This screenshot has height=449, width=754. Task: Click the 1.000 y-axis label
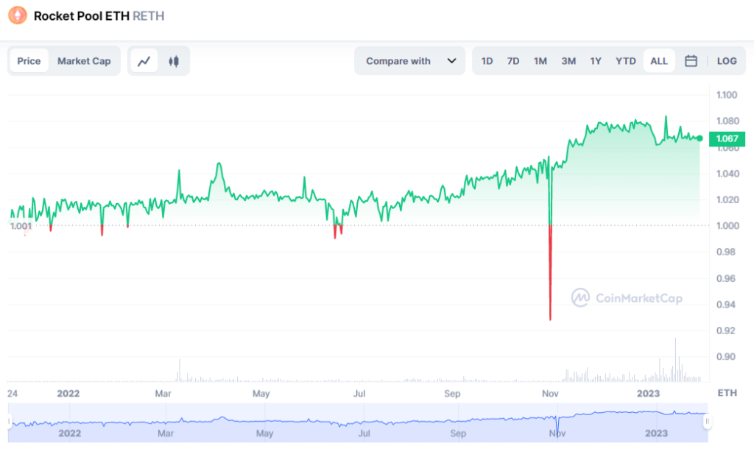(727, 225)
